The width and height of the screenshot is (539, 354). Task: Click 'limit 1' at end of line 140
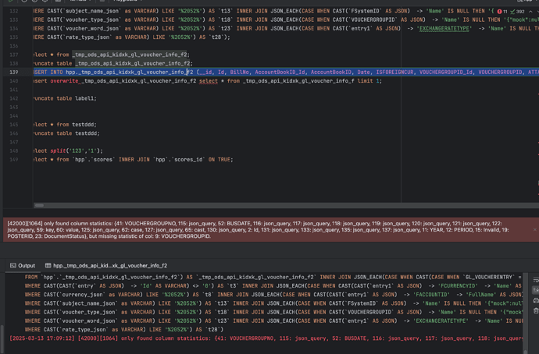(368, 81)
